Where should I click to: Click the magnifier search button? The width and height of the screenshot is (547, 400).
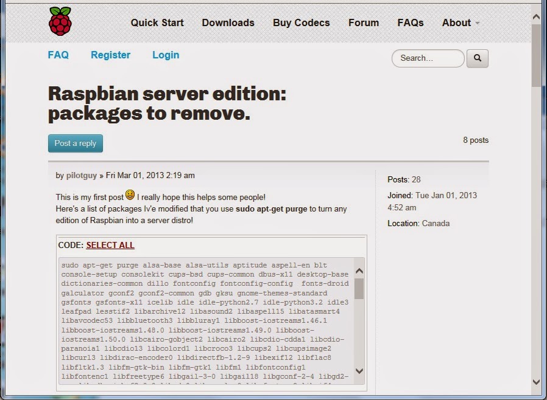[478, 58]
